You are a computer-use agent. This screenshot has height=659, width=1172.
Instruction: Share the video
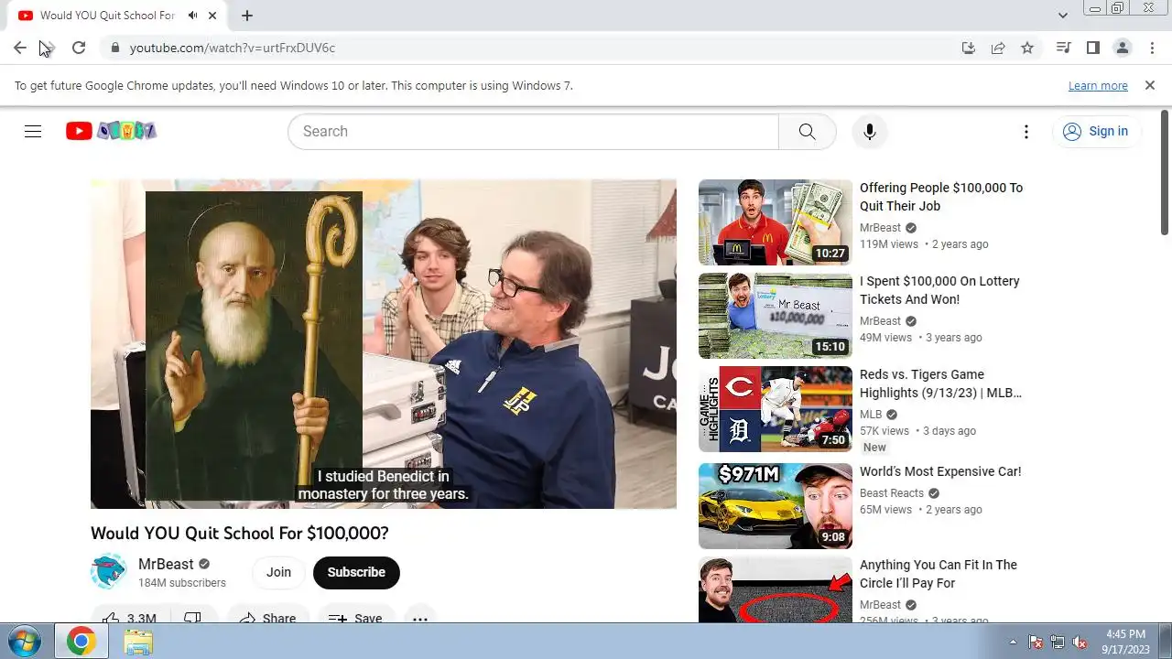268,617
